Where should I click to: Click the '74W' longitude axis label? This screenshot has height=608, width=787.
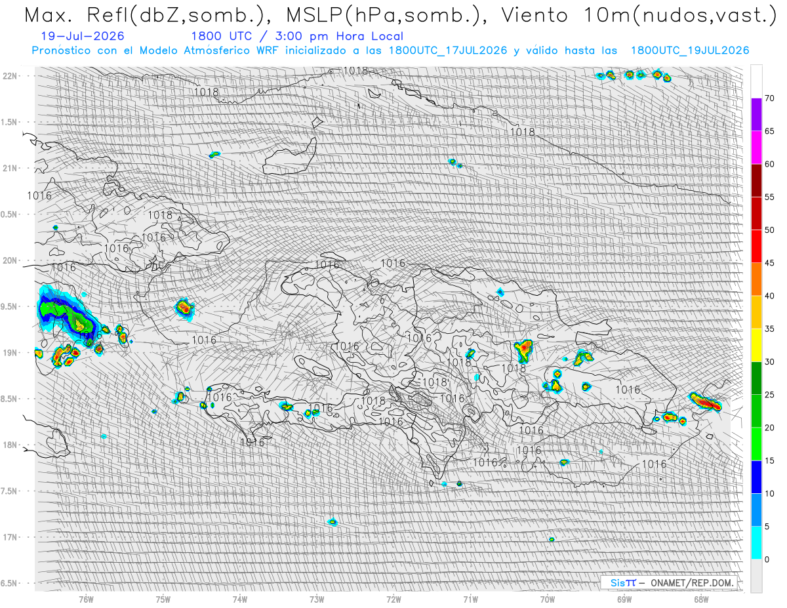pyautogui.click(x=240, y=599)
